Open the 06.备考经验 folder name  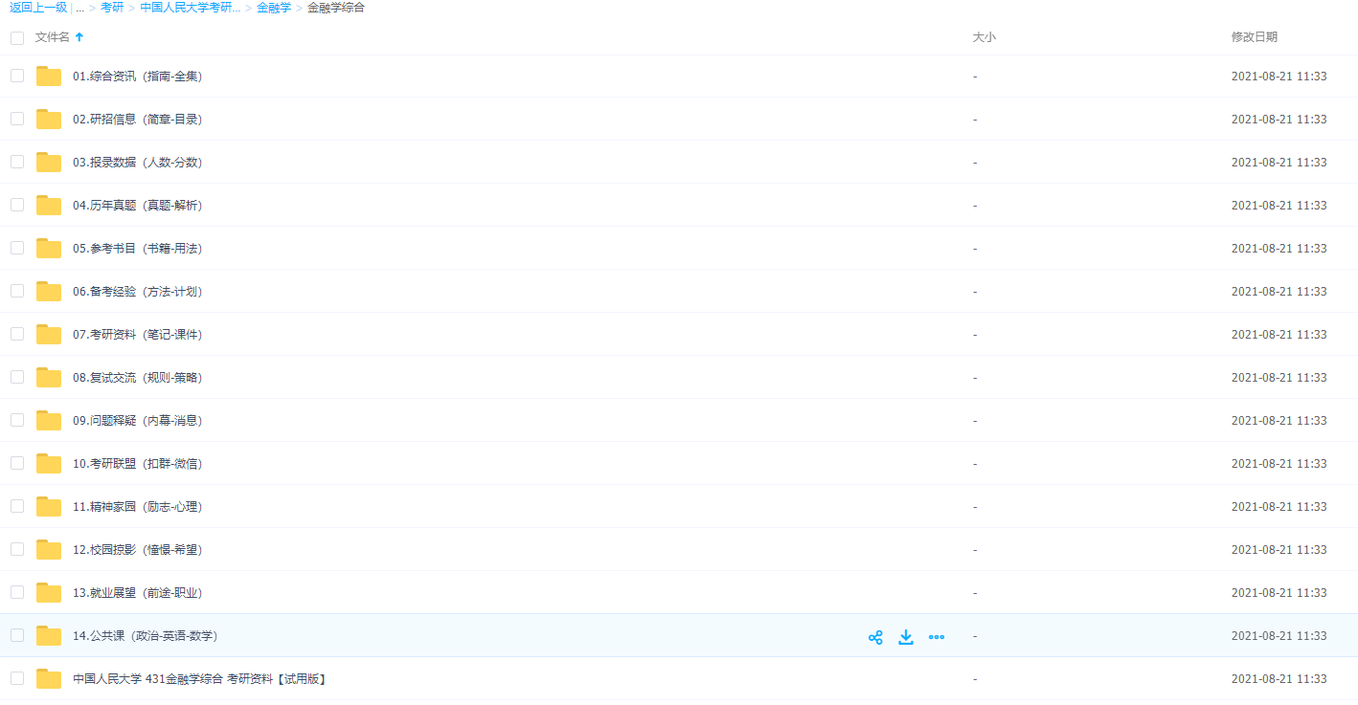(x=137, y=292)
